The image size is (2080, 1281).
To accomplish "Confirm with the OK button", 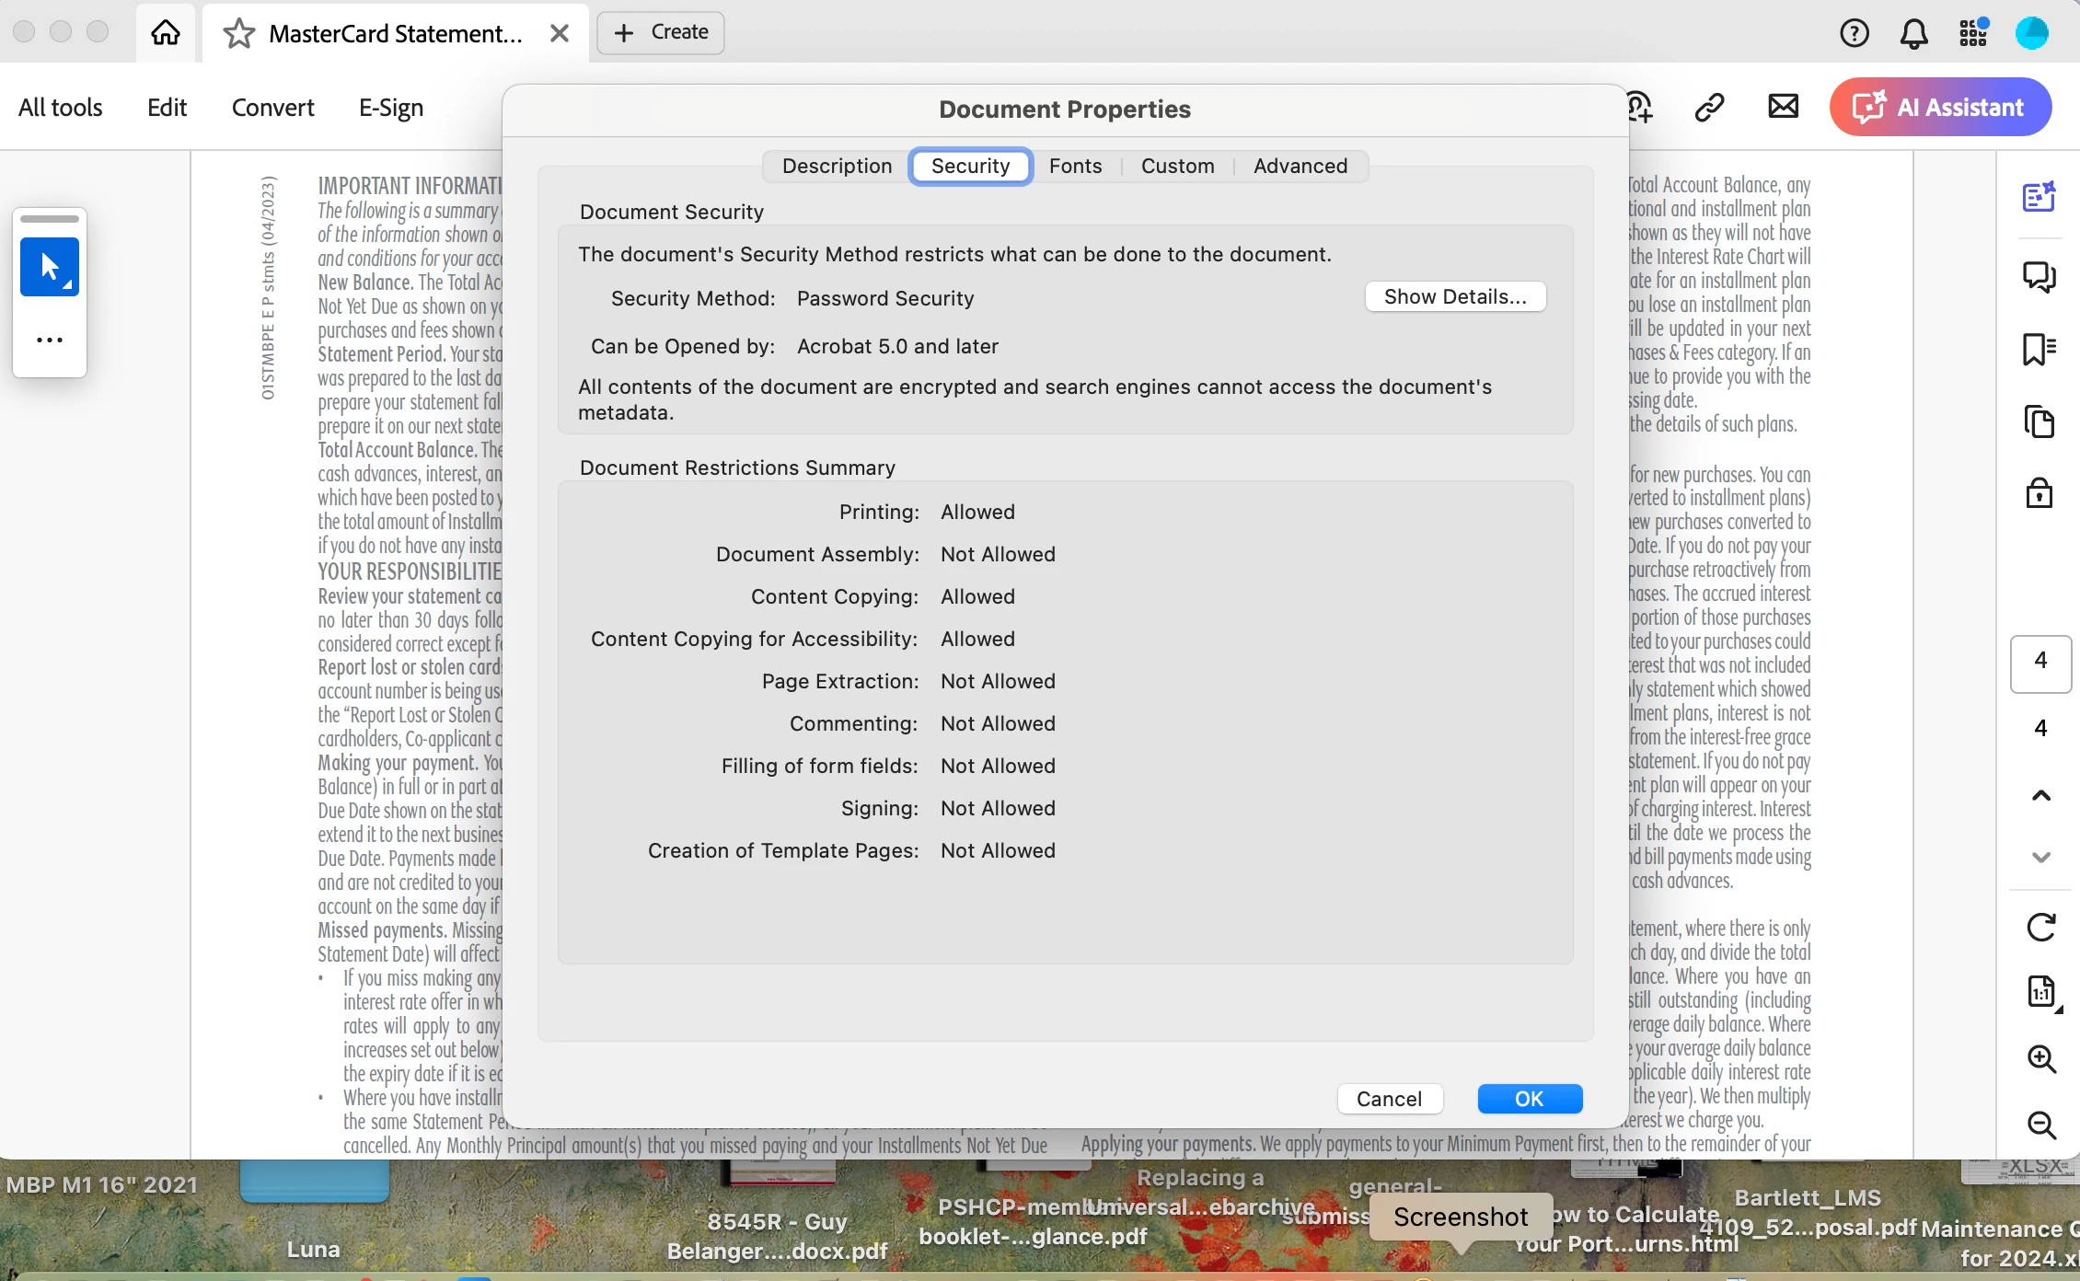I will pos(1530,1099).
